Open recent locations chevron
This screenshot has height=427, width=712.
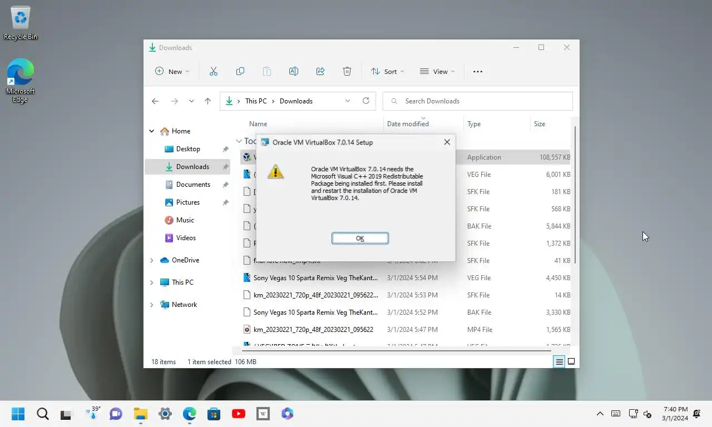[191, 101]
